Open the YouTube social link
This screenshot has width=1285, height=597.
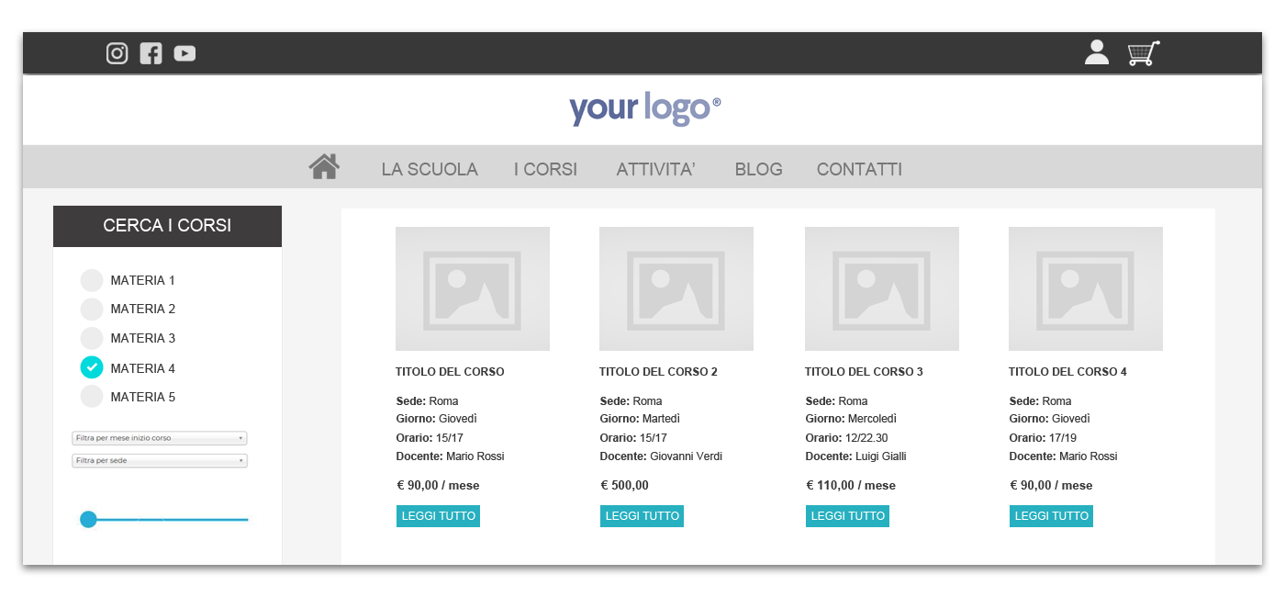184,54
